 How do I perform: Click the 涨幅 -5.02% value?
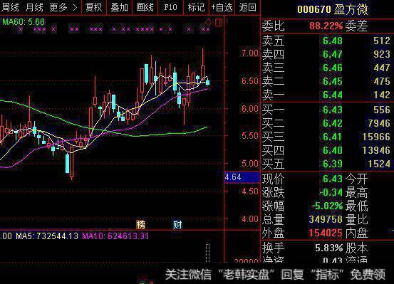pos(327,206)
